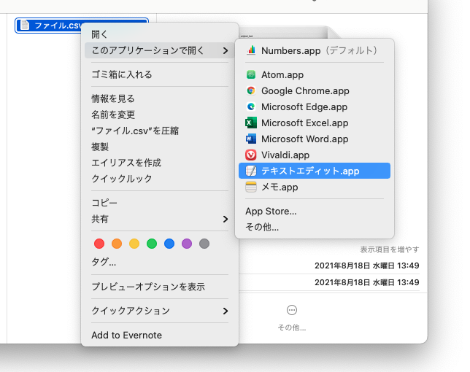Click the その他 ellipsis button in preview
This screenshot has width=470, height=372.
click(292, 310)
